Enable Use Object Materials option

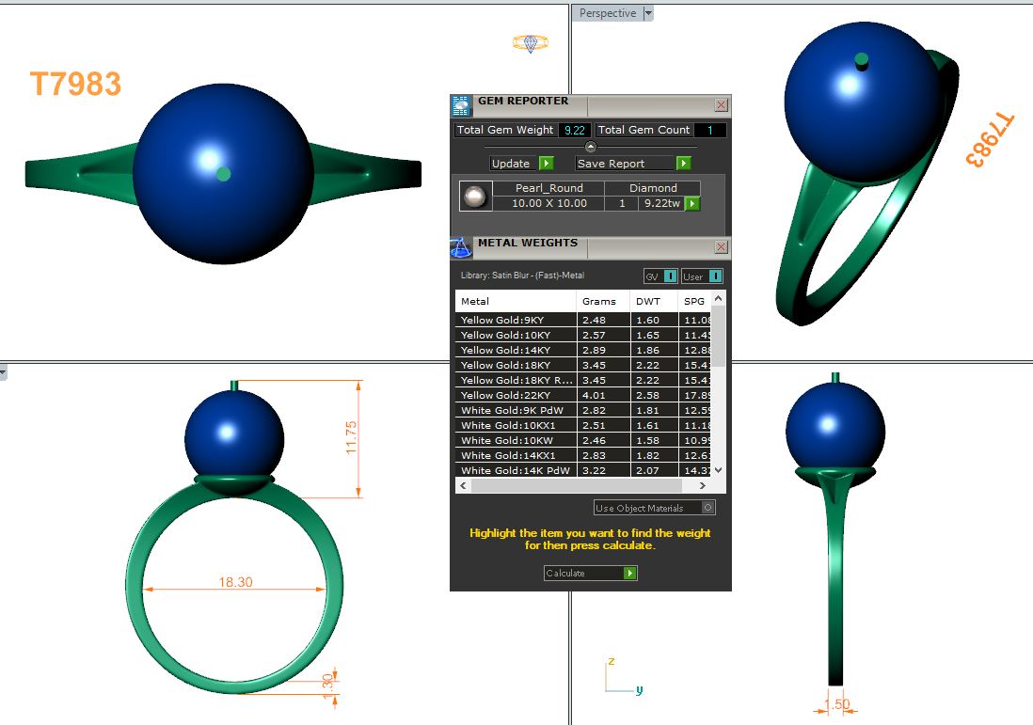point(707,508)
